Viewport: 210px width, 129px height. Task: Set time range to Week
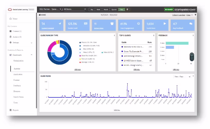[x=98, y=9]
